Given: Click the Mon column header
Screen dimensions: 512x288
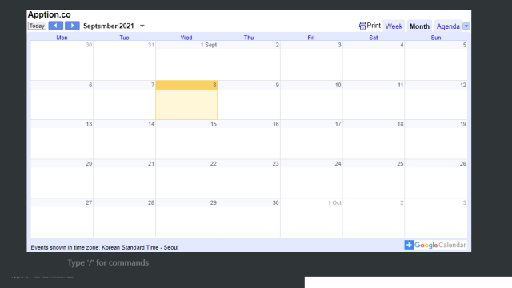Looking at the screenshot, I should pos(62,38).
